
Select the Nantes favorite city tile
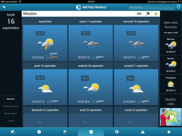171,65
